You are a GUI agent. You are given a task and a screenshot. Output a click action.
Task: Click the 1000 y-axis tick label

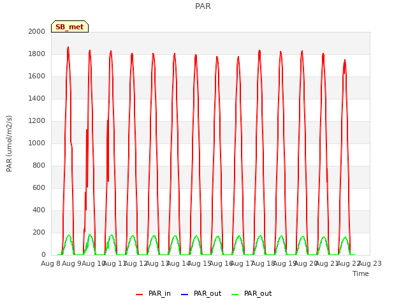[x=37, y=143]
